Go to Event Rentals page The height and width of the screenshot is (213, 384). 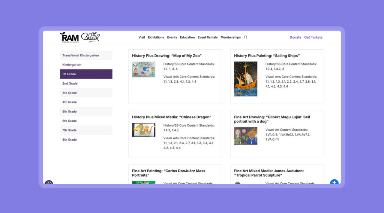(207, 37)
